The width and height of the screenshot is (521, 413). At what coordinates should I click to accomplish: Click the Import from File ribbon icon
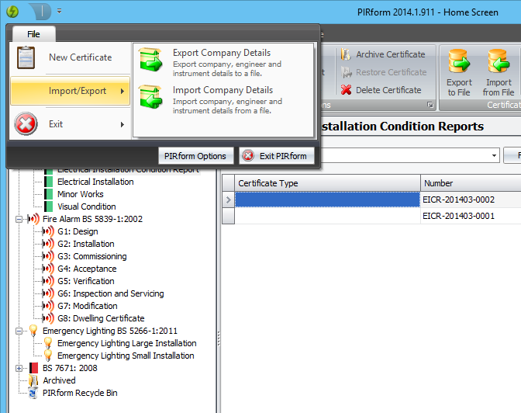click(x=498, y=62)
